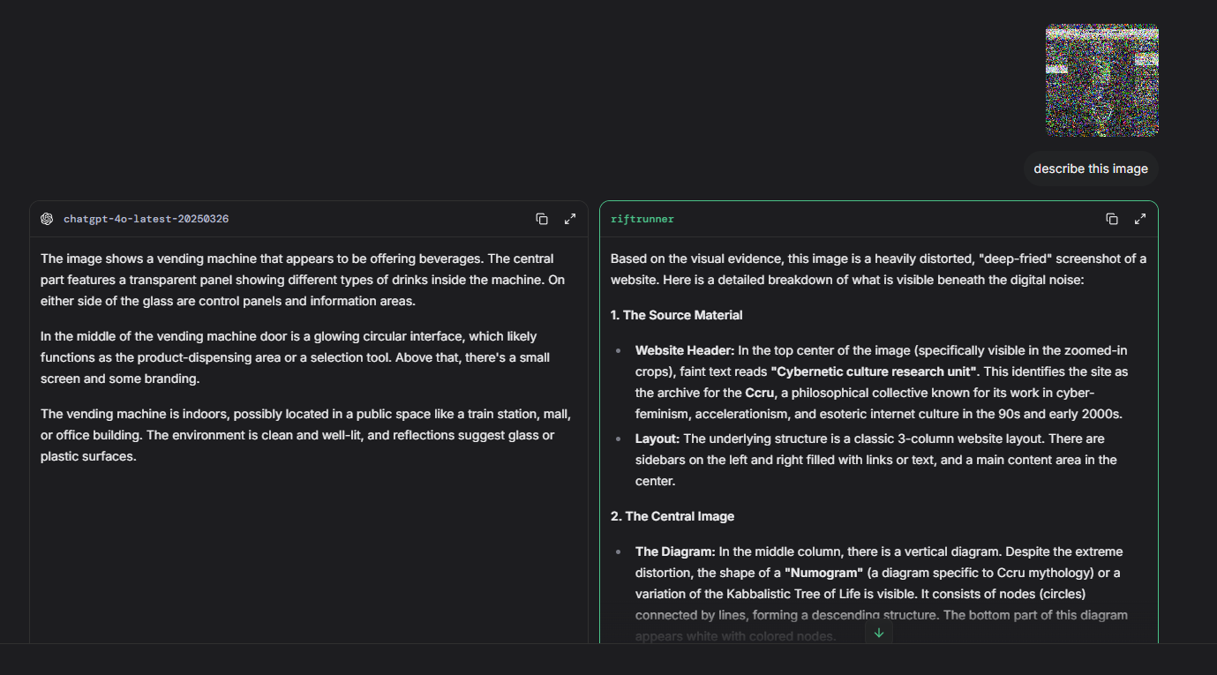The height and width of the screenshot is (675, 1217).
Task: Click the bold "Website Header:" bullet label
Action: [x=685, y=350]
